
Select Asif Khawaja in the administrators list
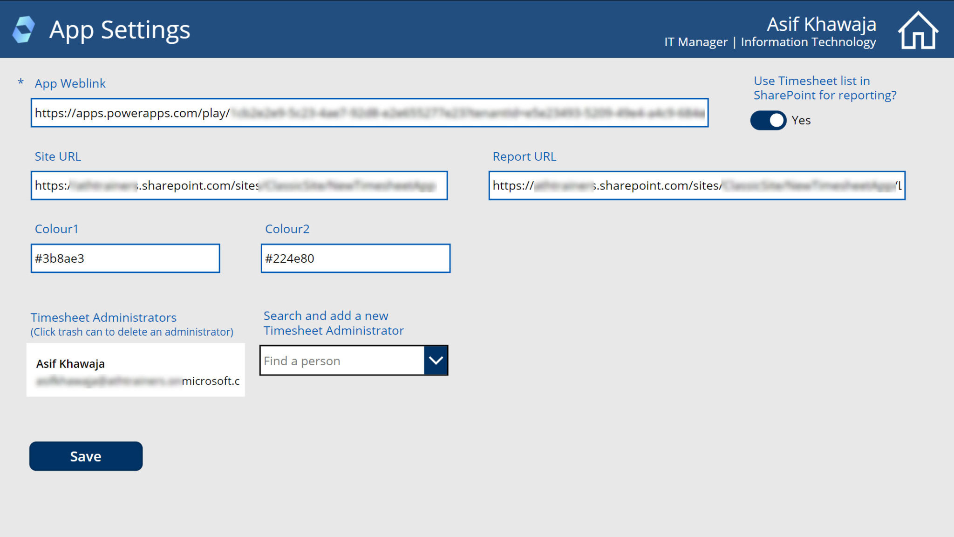pyautogui.click(x=136, y=369)
